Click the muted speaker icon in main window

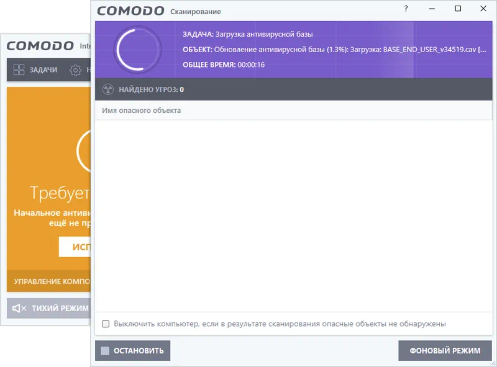(19, 308)
